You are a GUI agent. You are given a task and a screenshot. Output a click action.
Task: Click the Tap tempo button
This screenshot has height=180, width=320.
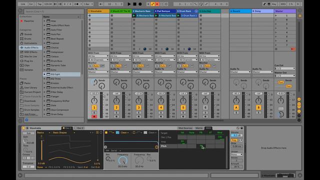click(39, 4)
